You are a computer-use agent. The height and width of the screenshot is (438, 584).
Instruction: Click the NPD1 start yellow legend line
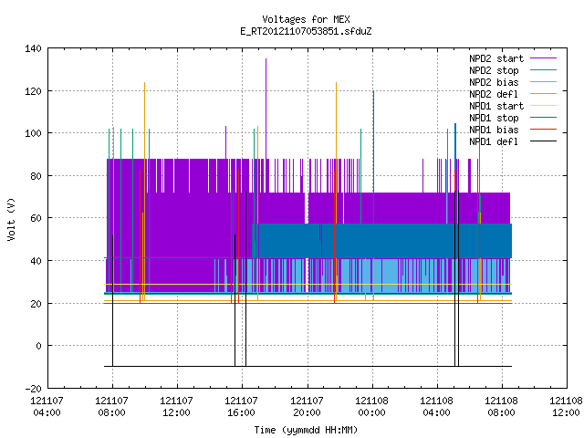[x=543, y=106]
